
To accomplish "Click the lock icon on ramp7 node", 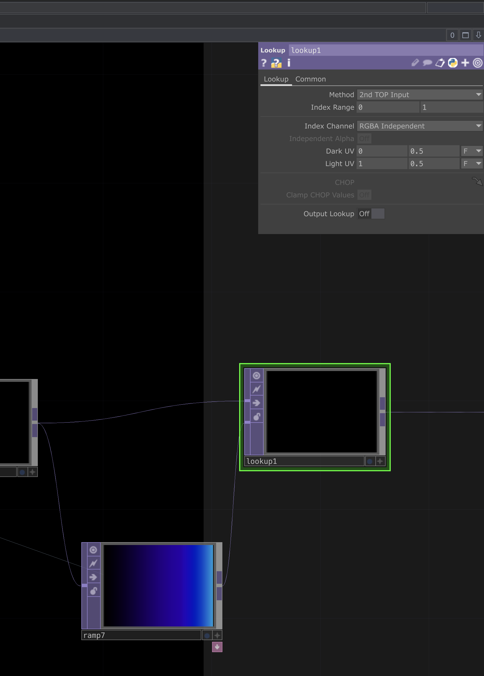I will pos(94,591).
